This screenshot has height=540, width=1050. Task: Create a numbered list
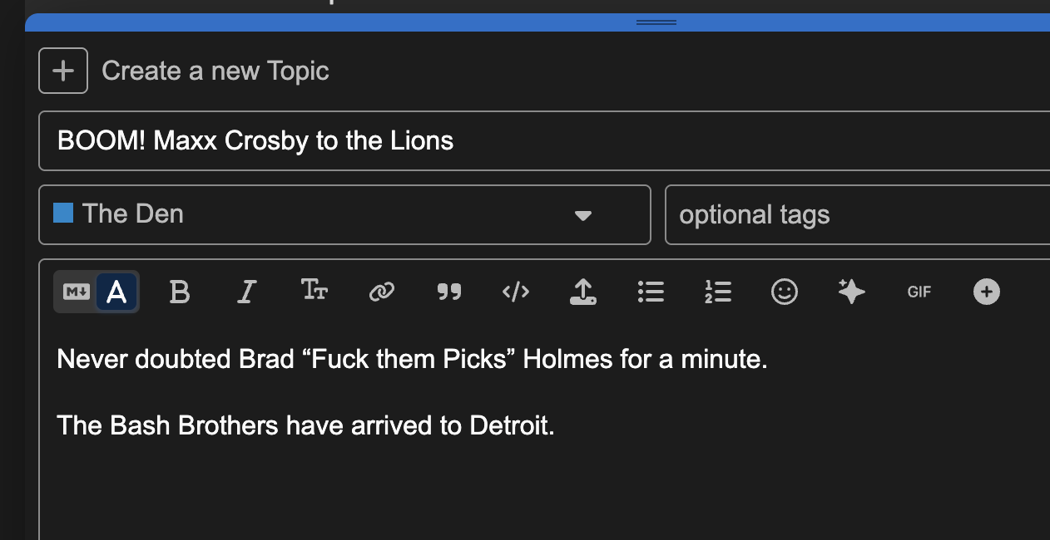point(717,292)
